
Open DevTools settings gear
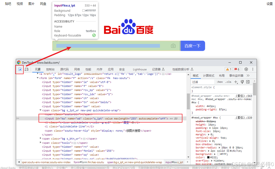tap(246, 69)
